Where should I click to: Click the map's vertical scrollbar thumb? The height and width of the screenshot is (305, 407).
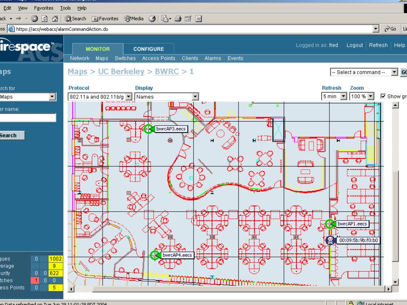[395, 216]
